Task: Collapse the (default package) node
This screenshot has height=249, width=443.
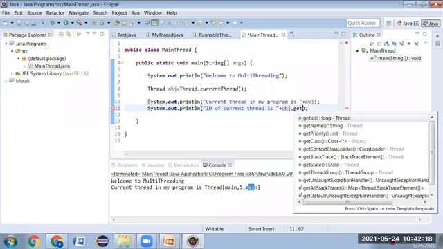Action: 19,58
